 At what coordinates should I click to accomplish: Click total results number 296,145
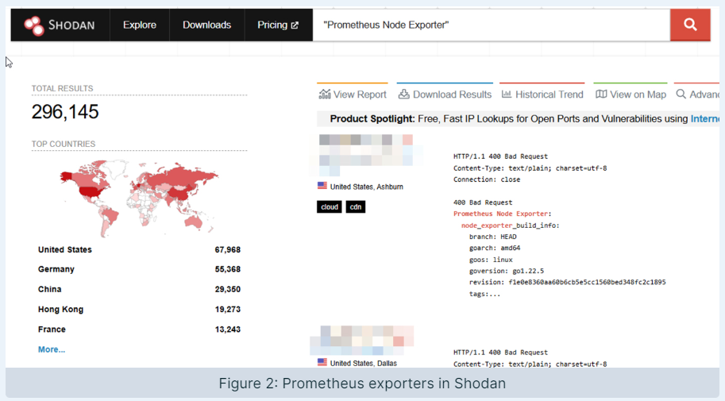point(65,112)
